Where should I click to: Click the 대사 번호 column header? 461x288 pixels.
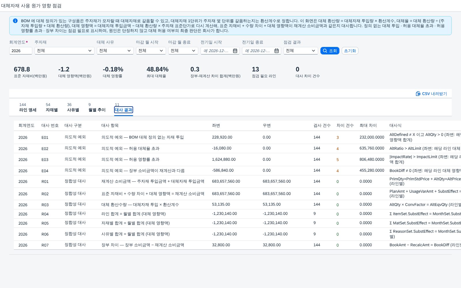[50, 126]
